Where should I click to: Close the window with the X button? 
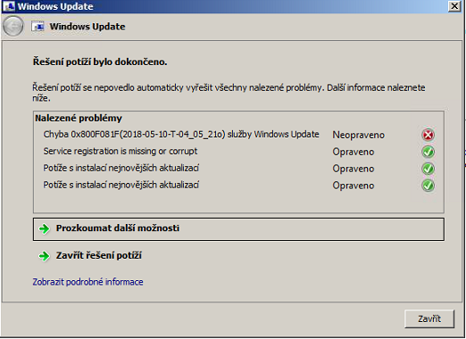pyautogui.click(x=454, y=6)
